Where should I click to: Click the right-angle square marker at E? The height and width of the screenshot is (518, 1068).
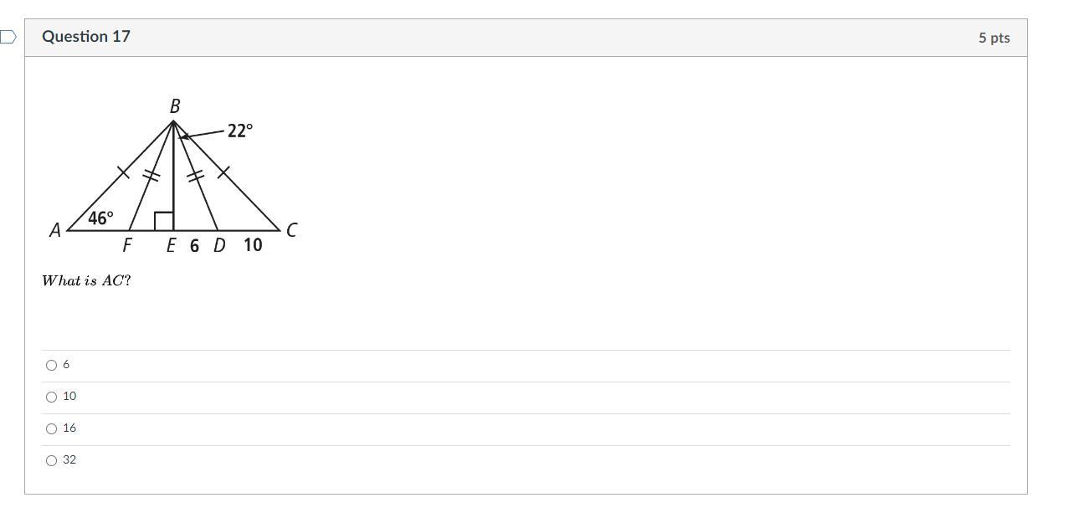tap(164, 222)
